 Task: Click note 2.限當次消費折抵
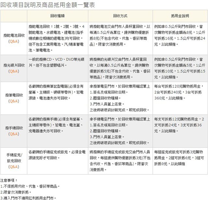16,192
